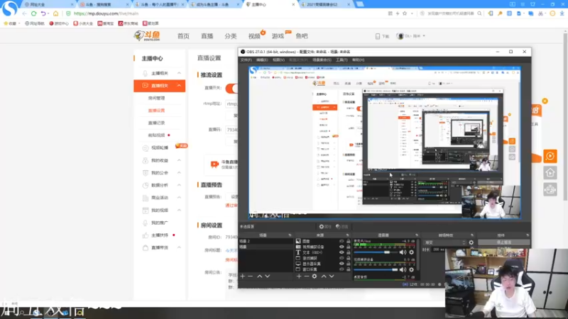
Task: Expand the 数据分析 sidebar section
Action: pos(179,185)
